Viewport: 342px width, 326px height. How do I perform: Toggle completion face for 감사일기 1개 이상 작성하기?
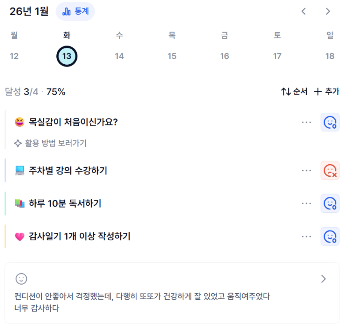[330, 237]
